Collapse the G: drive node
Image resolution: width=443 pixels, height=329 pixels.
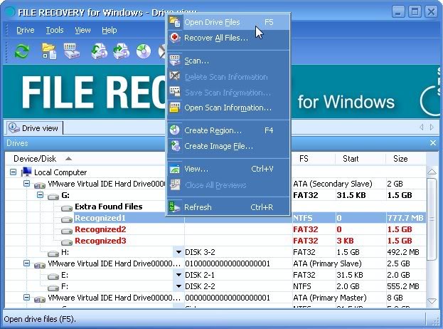point(40,195)
